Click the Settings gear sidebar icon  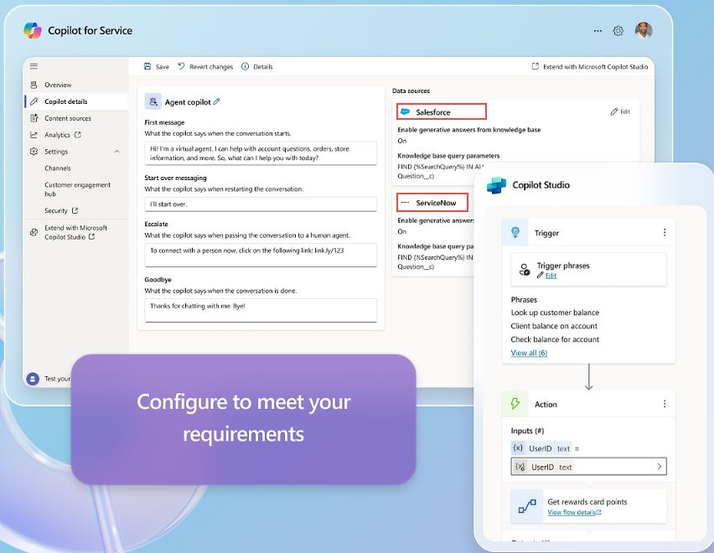[34, 152]
